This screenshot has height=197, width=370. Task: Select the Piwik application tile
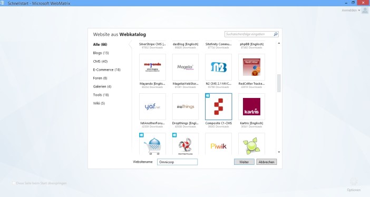click(x=219, y=144)
